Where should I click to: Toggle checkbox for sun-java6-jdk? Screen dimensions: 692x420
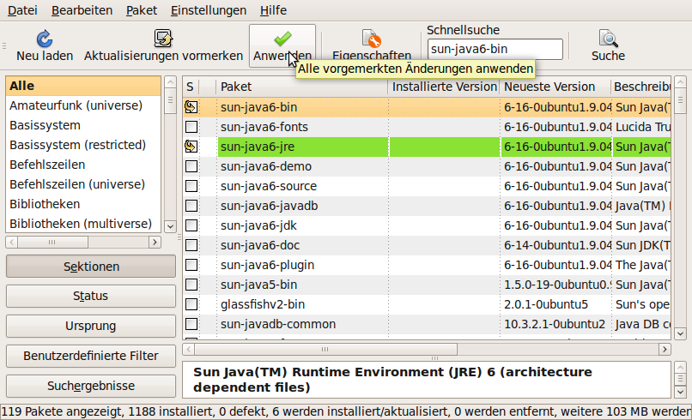[x=191, y=225]
